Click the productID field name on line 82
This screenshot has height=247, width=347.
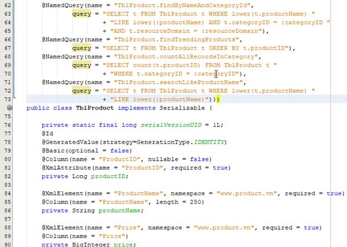[108, 176]
